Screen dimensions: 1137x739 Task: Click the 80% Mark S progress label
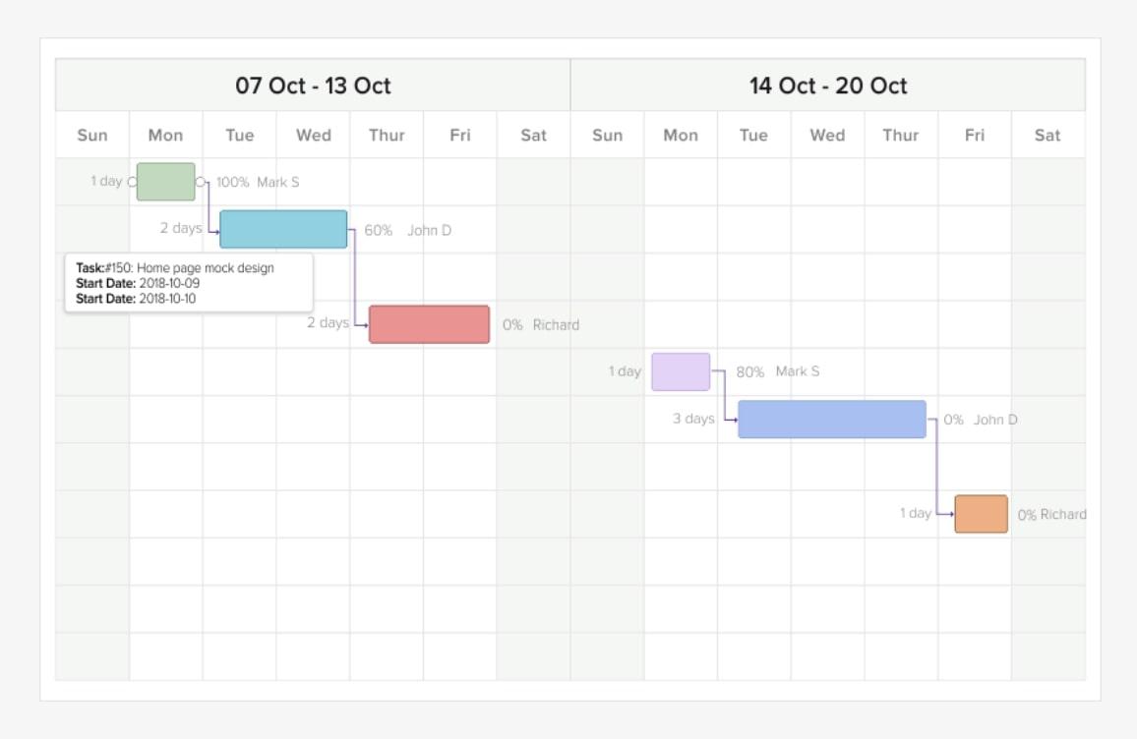coord(777,371)
